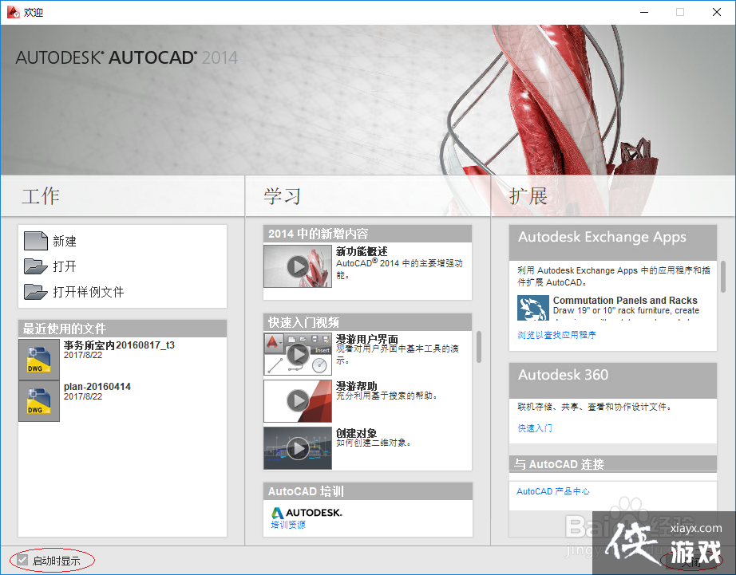Open a drawing via the 打开 folder icon
The height and width of the screenshot is (575, 736).
pos(37,266)
